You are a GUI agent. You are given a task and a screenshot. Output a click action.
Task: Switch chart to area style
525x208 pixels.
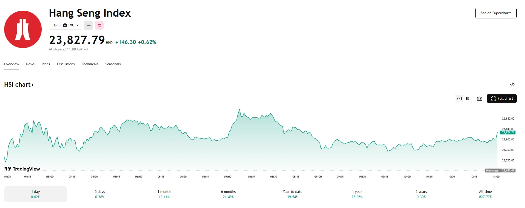(x=459, y=99)
